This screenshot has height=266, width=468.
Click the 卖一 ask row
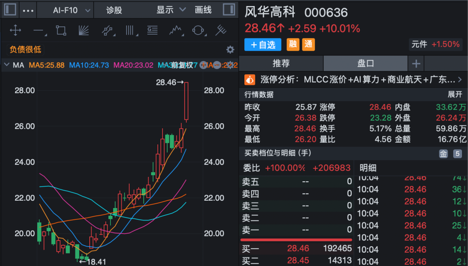point(296,229)
